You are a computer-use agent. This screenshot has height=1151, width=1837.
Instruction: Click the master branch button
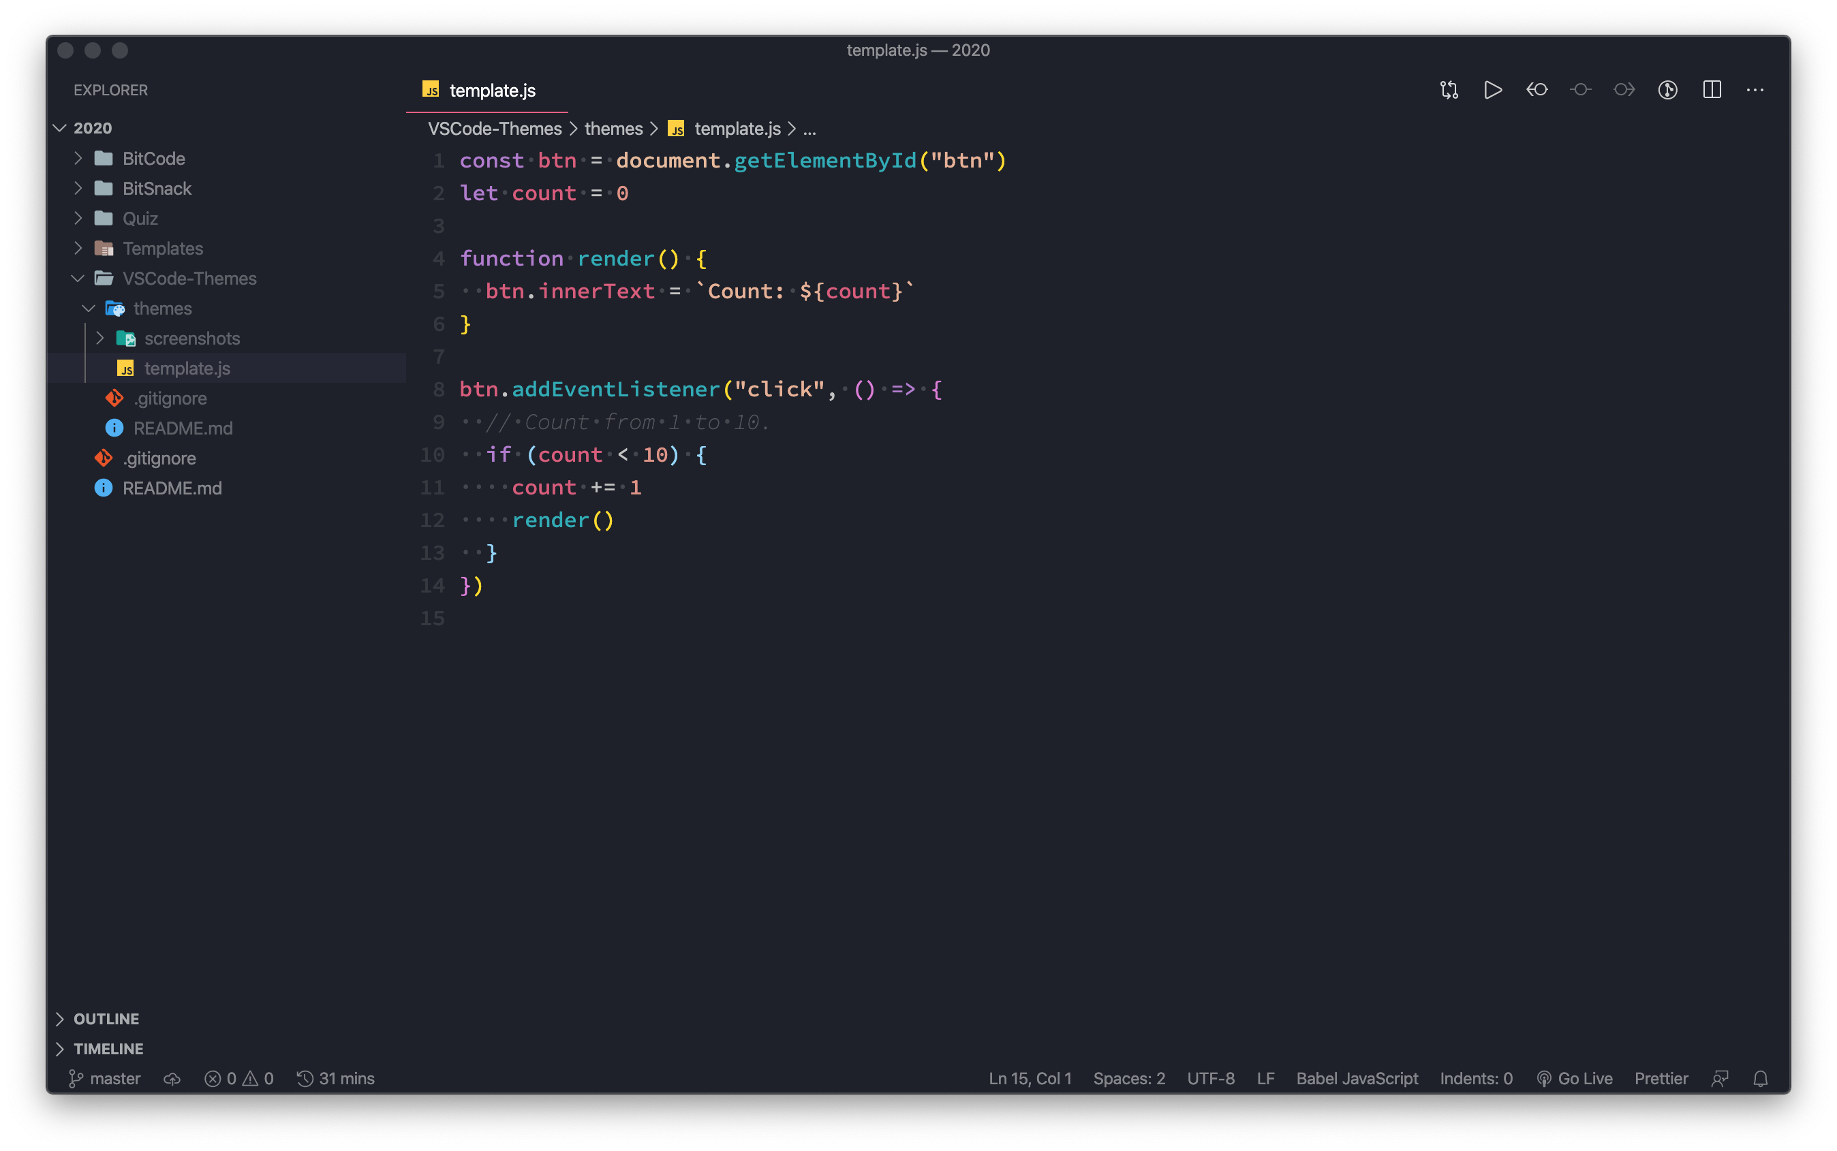pos(105,1079)
